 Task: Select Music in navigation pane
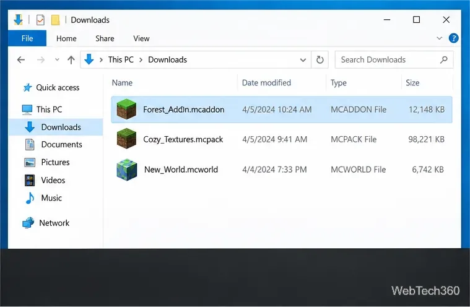pos(51,198)
